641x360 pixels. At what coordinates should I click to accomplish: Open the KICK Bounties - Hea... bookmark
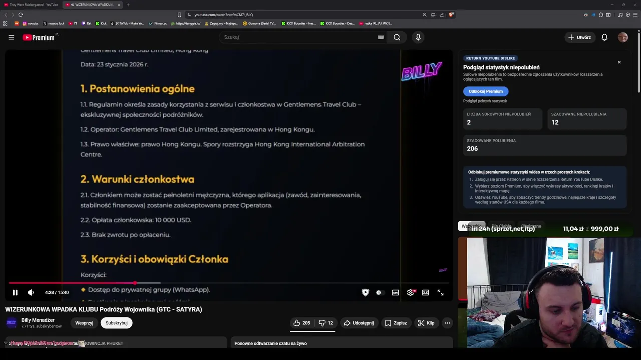click(x=298, y=23)
